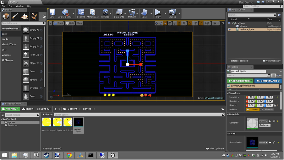Image resolution: width=284 pixels, height=160 pixels.
Task: Open camera speed dropdown (4)
Action: click(x=216, y=23)
